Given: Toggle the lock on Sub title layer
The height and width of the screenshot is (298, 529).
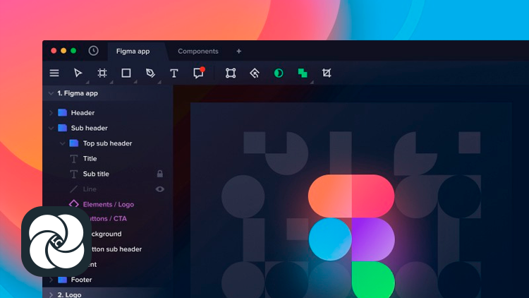Looking at the screenshot, I should pyautogui.click(x=160, y=174).
